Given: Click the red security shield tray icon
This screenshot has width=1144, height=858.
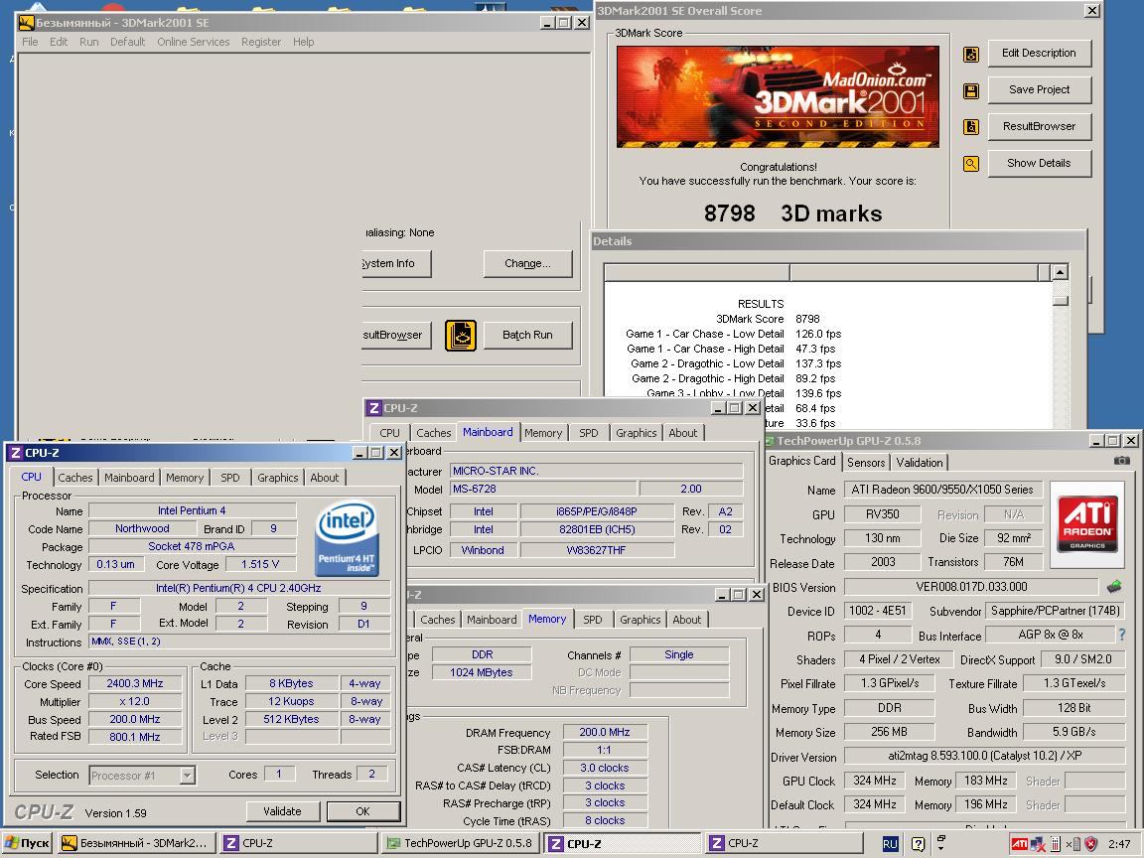Looking at the screenshot, I should 1090,844.
